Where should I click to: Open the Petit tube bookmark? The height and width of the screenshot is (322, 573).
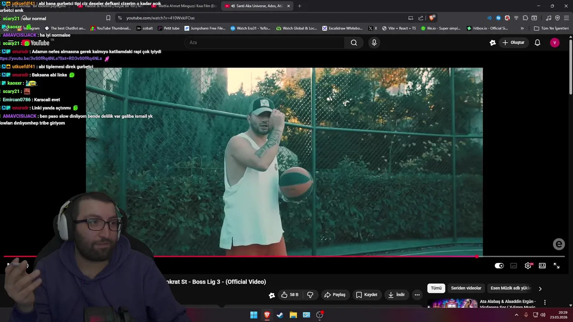[169, 28]
